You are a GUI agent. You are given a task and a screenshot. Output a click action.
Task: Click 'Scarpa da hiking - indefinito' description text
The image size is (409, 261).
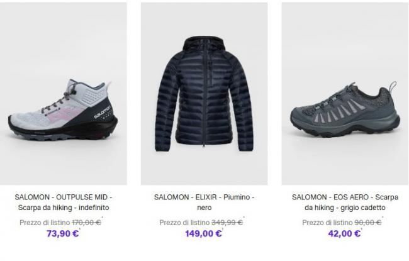pyautogui.click(x=64, y=208)
